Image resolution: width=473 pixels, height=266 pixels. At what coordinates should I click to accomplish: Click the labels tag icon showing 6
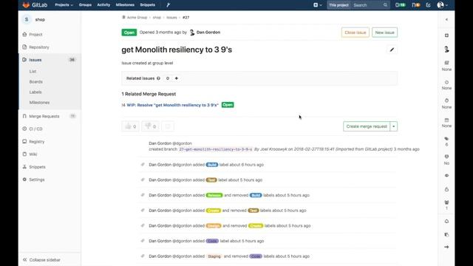pyautogui.click(x=446, y=139)
